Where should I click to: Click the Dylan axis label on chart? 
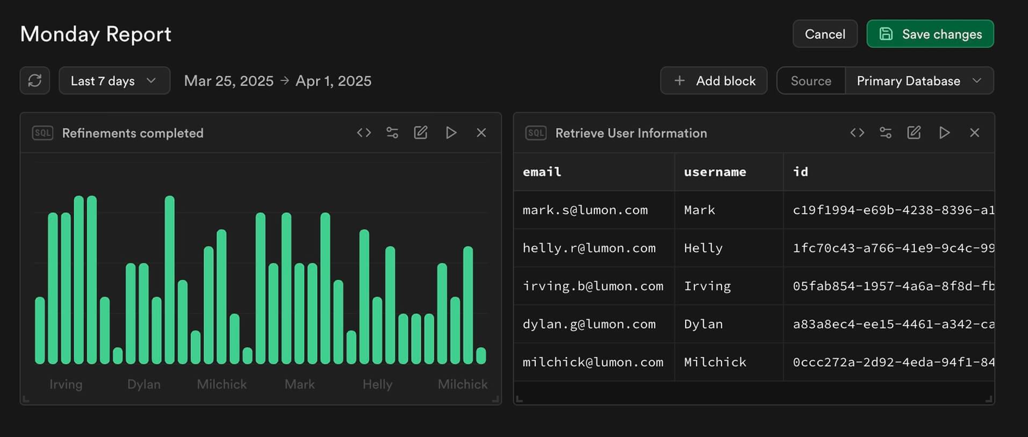pos(144,384)
